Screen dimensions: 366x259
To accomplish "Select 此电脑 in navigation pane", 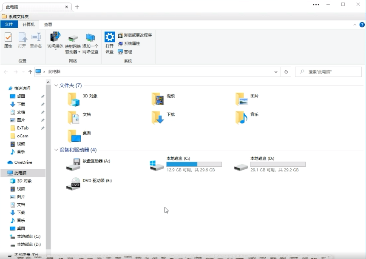I will pyautogui.click(x=23, y=173).
